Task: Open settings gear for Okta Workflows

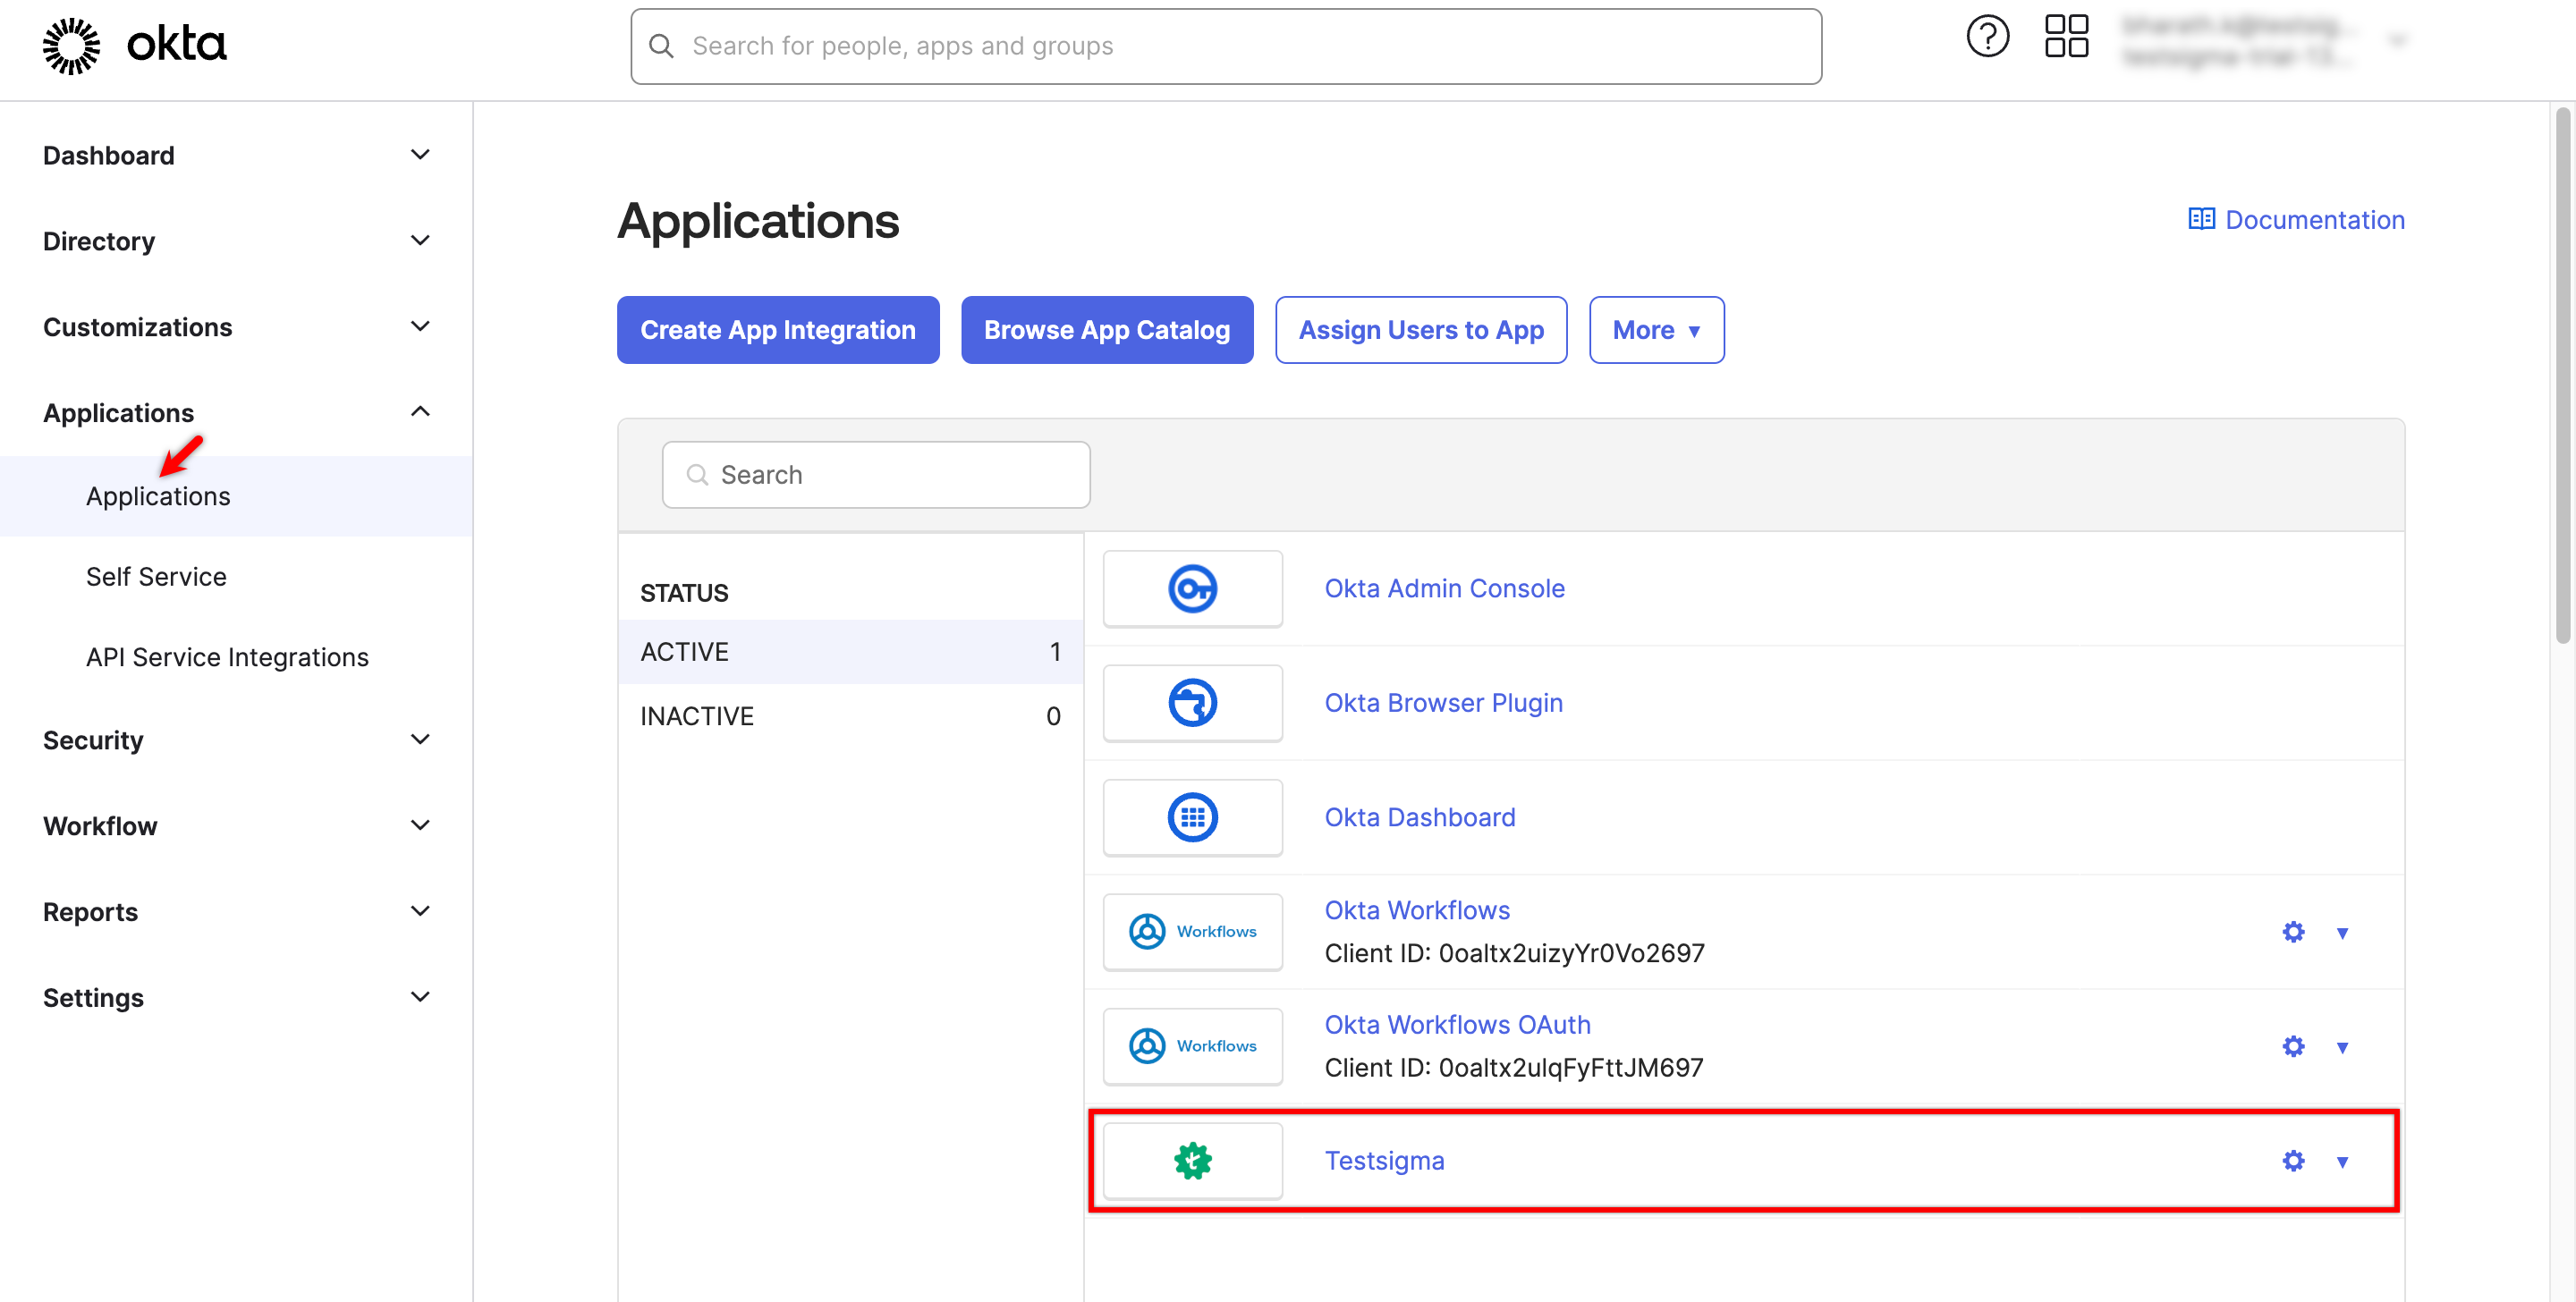Action: 2293,931
